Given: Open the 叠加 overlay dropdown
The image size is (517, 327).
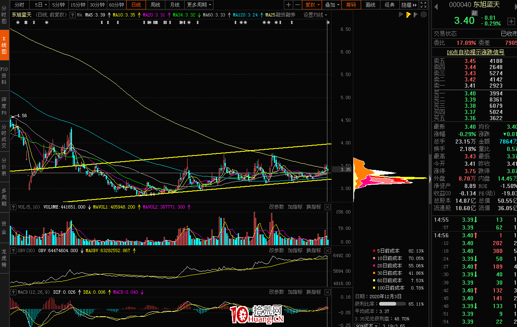Looking at the screenshot, I should (x=332, y=5).
